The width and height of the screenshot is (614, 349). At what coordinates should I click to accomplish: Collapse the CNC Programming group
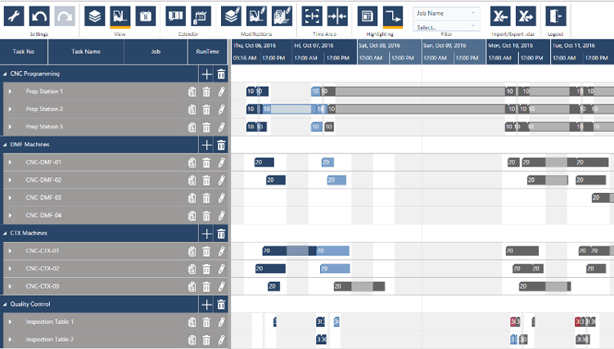pyautogui.click(x=5, y=74)
